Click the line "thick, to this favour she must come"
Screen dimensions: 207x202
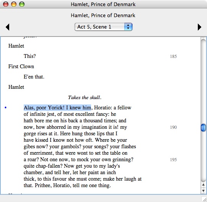click(x=83, y=179)
